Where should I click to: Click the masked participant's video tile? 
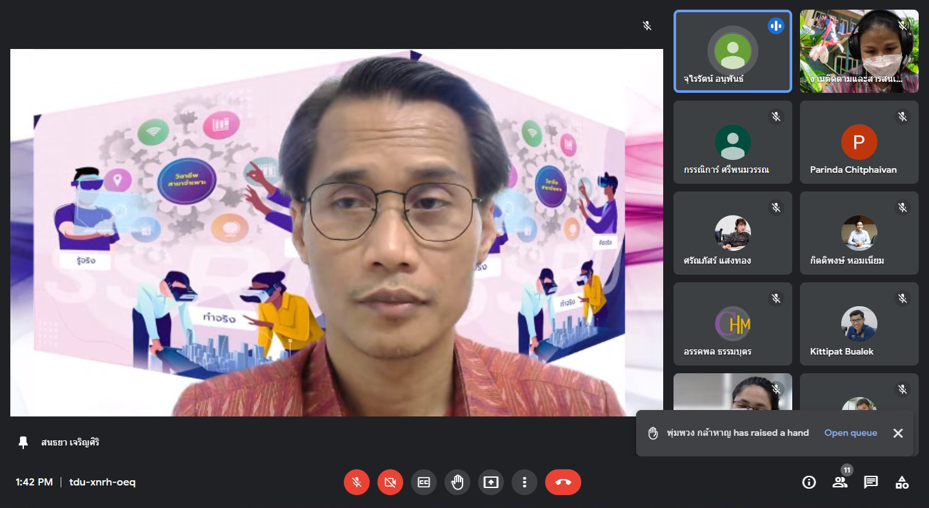[859, 52]
